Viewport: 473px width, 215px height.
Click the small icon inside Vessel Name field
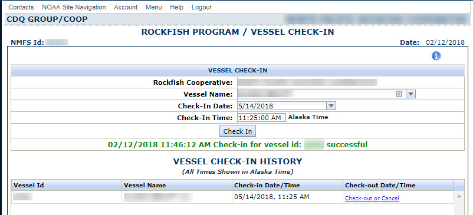coord(399,94)
